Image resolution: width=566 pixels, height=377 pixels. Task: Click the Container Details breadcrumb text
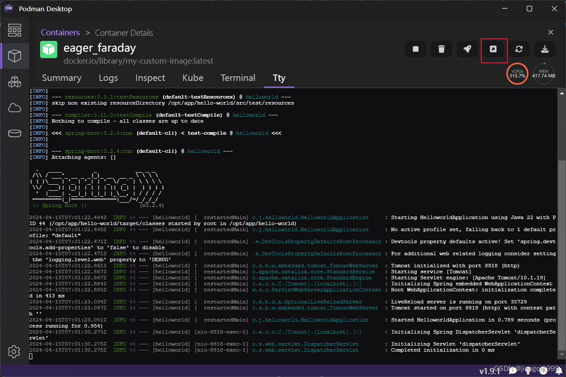coord(124,33)
